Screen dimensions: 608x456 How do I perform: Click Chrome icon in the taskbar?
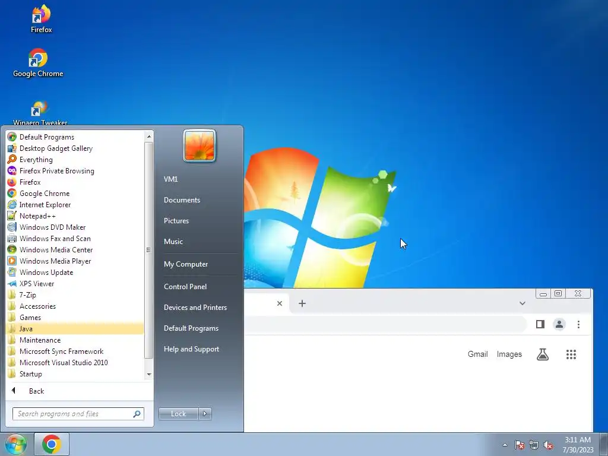point(52,444)
